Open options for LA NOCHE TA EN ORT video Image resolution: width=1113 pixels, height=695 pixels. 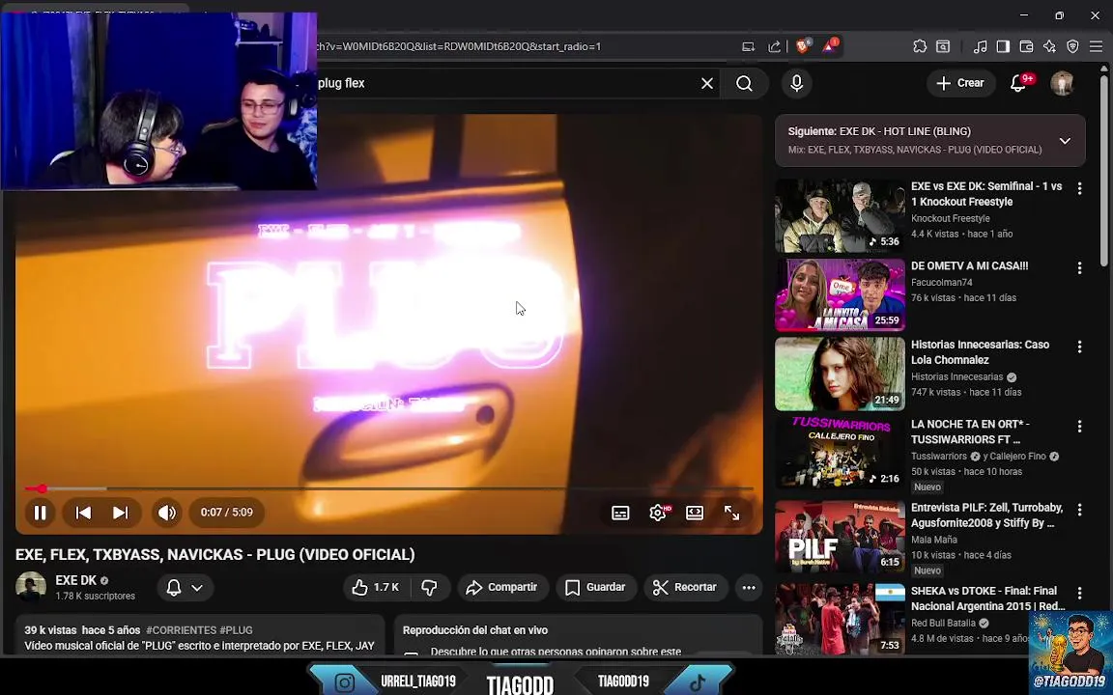(x=1079, y=427)
